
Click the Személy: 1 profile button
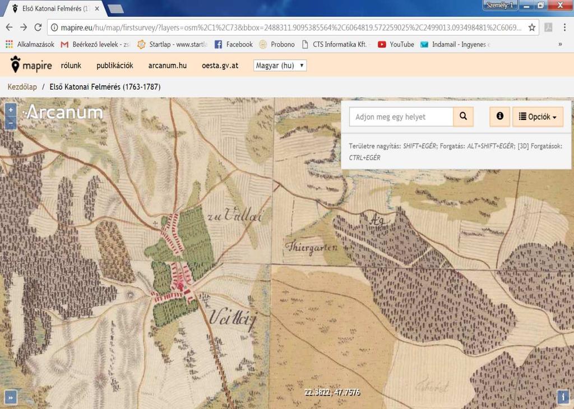pos(499,5)
